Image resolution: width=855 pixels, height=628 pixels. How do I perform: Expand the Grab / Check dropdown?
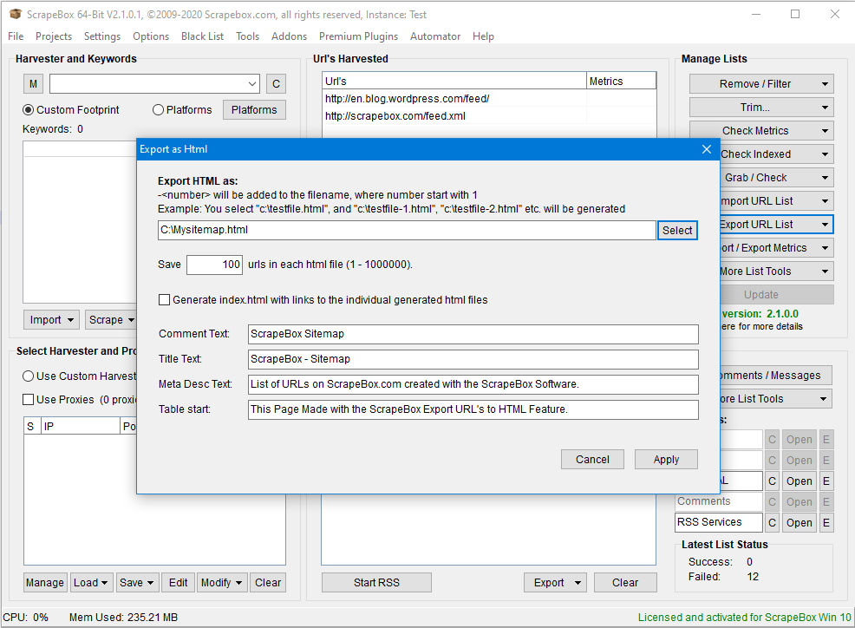(x=825, y=178)
